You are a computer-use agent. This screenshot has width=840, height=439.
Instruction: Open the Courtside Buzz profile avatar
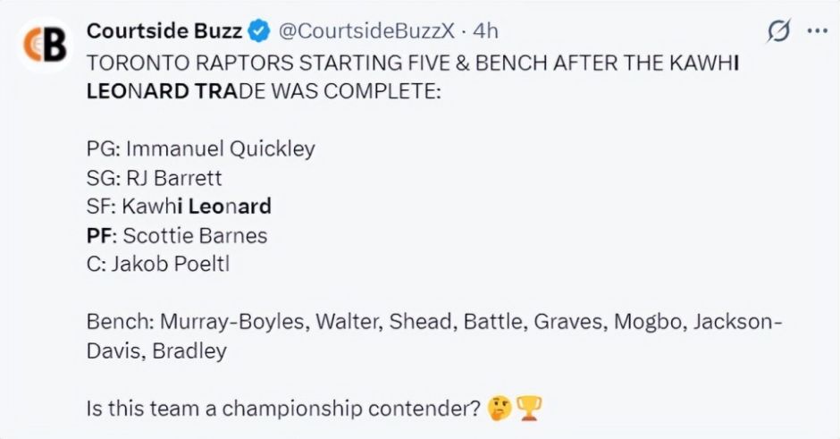[x=45, y=45]
